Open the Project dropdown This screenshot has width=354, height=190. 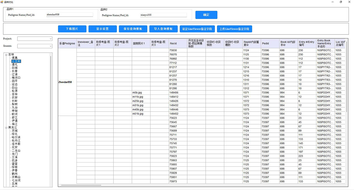[x=35, y=39]
